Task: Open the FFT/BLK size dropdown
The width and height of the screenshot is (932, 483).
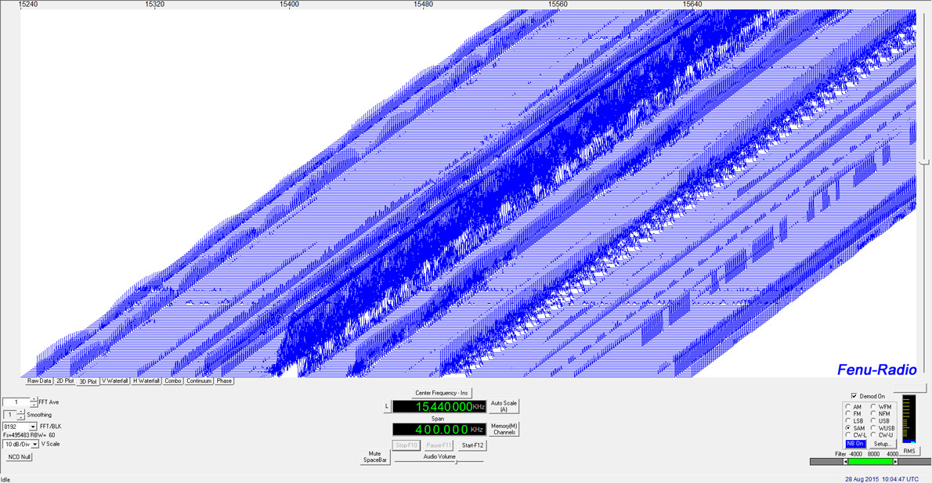Action: (34, 427)
